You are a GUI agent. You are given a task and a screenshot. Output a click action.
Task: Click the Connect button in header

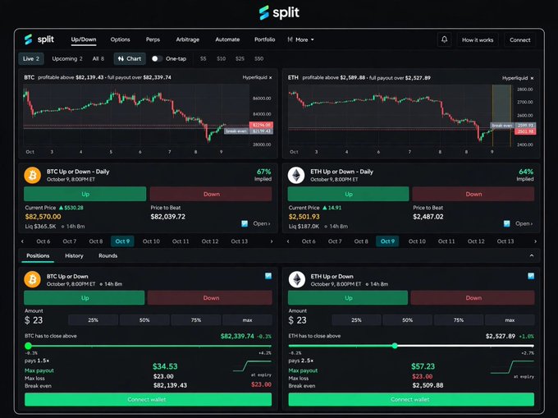coord(520,40)
